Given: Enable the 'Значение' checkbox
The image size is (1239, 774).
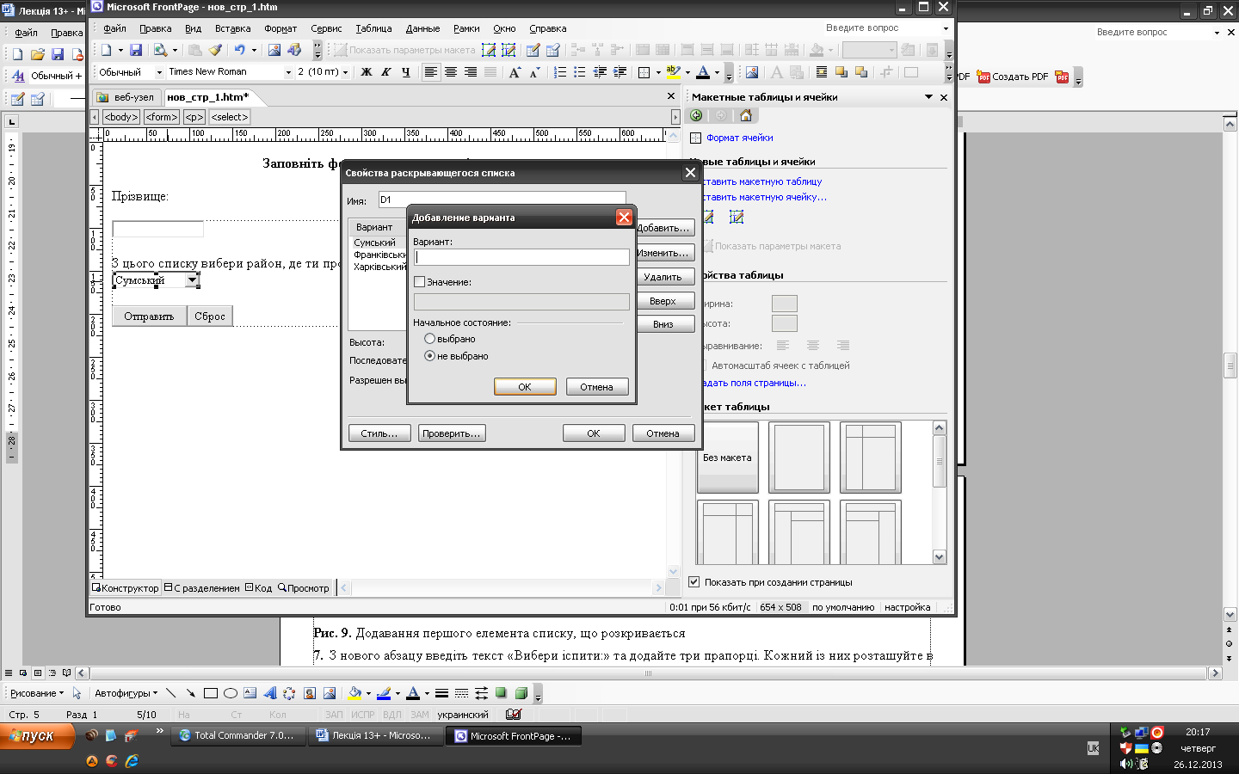Looking at the screenshot, I should (x=420, y=282).
